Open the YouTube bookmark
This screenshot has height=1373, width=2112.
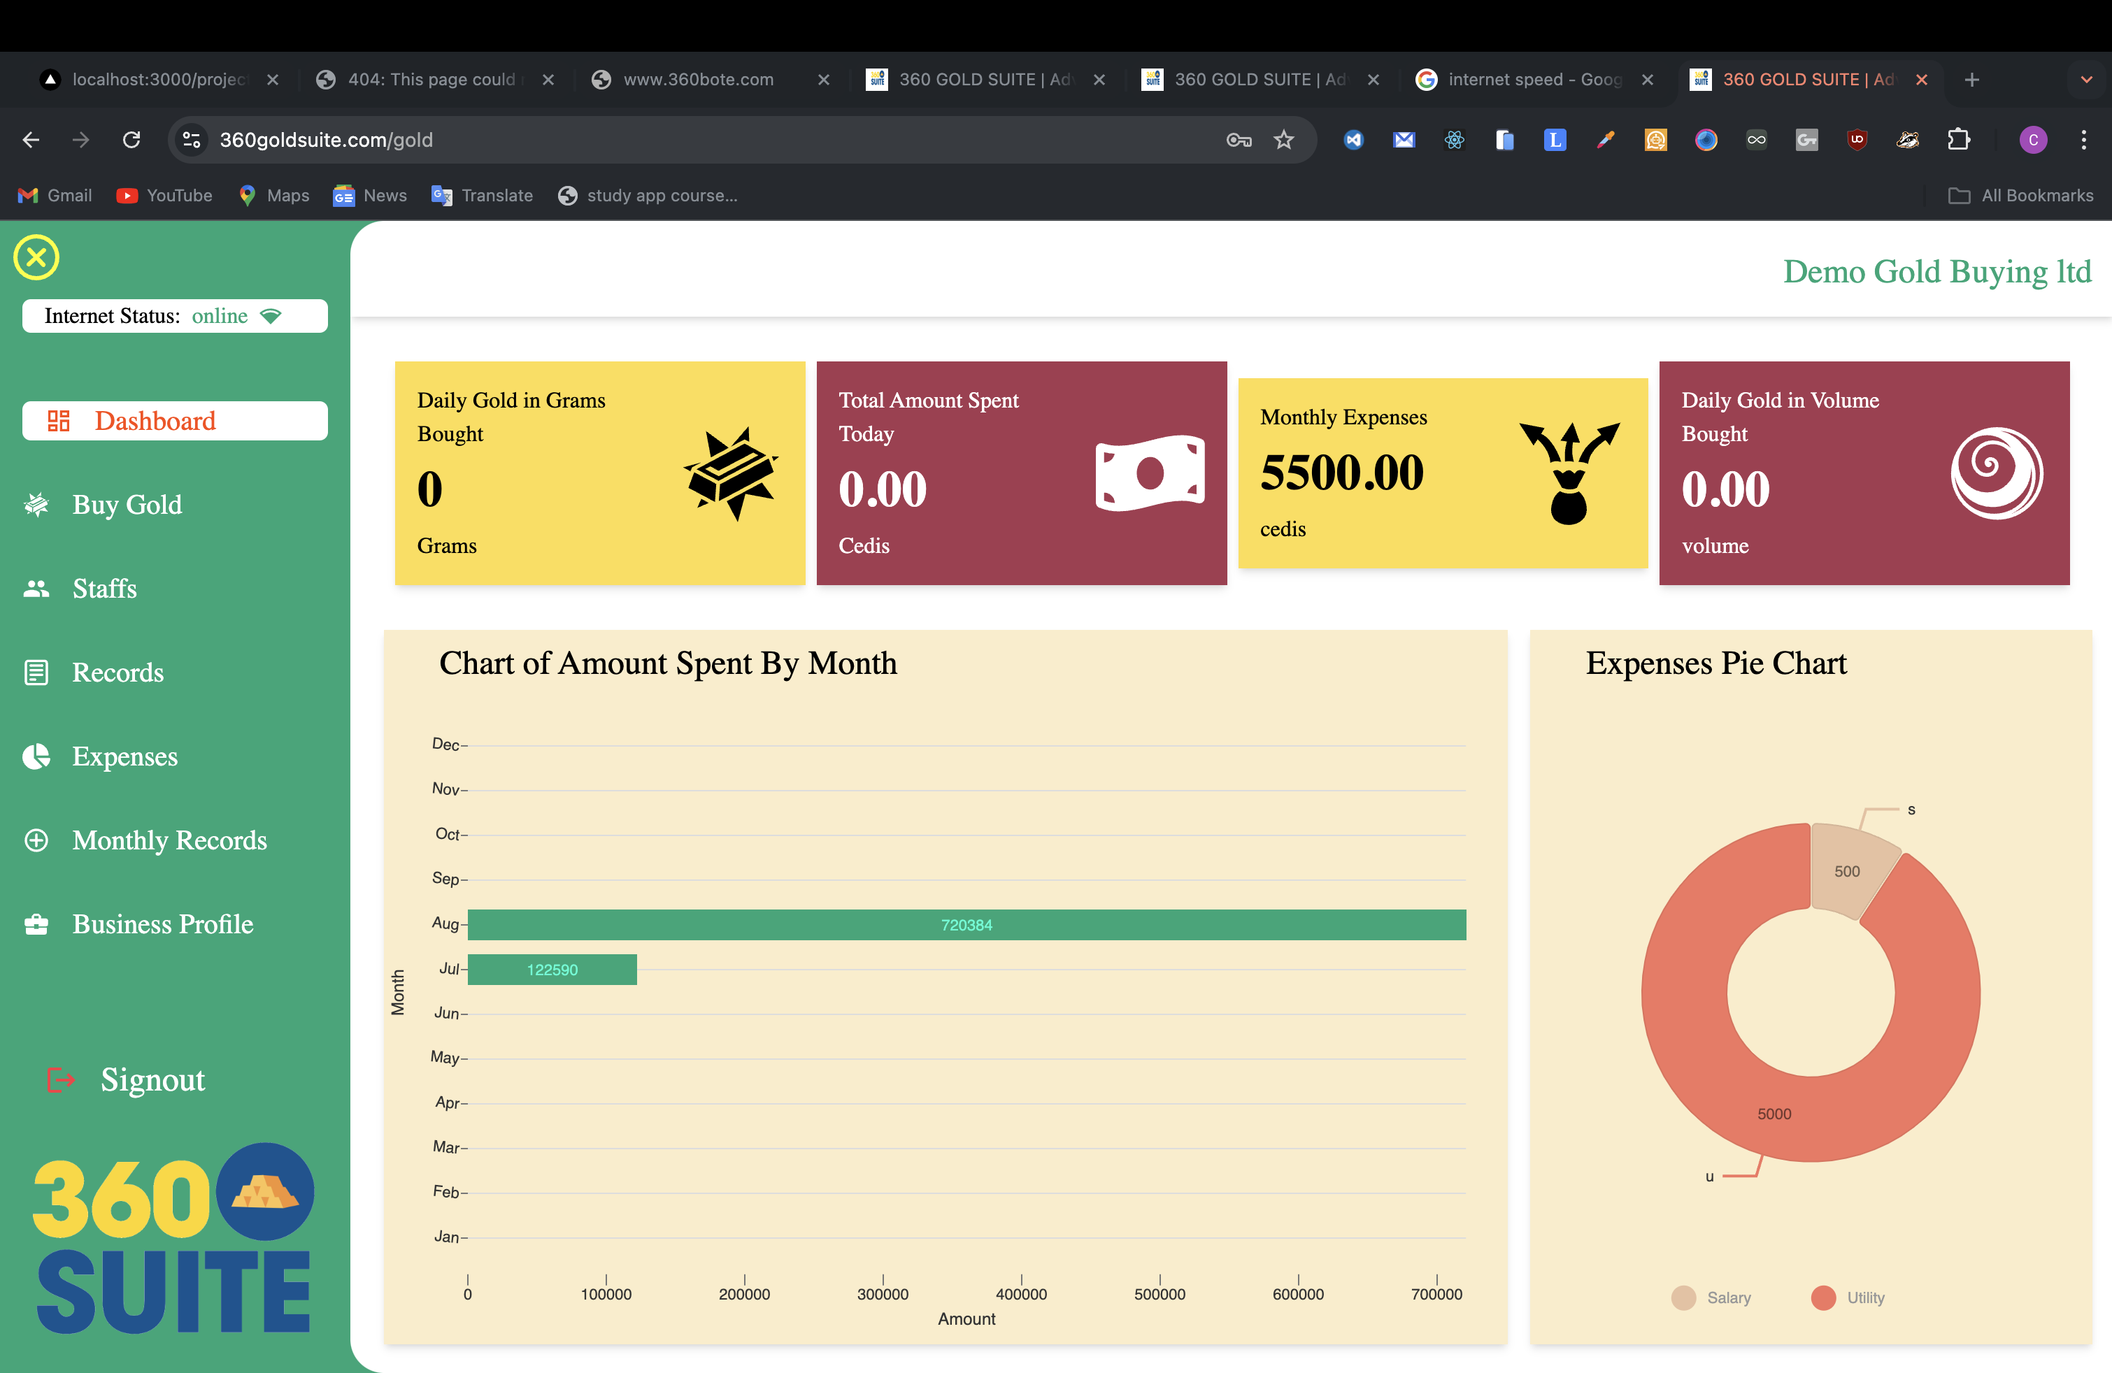click(164, 195)
